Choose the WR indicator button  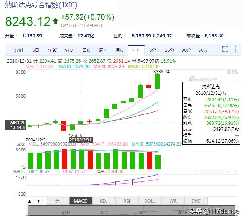[x=173, y=201]
